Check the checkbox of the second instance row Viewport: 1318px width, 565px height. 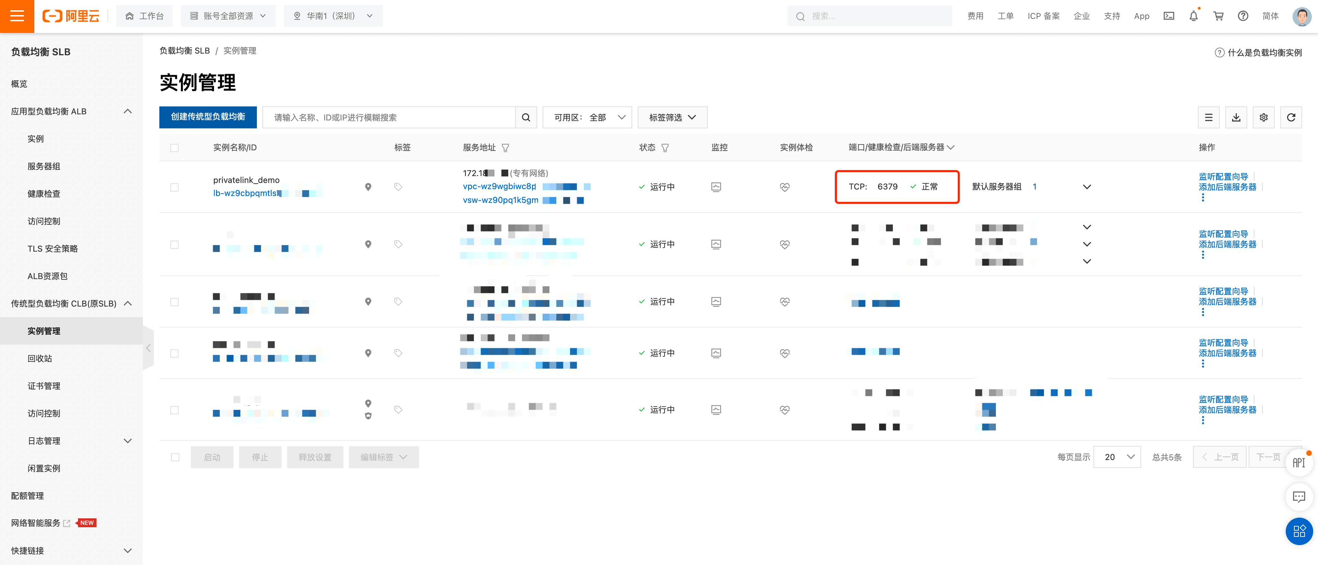pyautogui.click(x=174, y=244)
